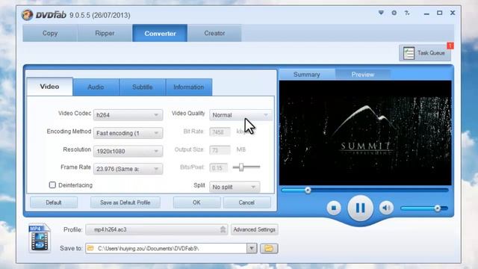Click the profile selector icon in Profile field

[223, 229]
